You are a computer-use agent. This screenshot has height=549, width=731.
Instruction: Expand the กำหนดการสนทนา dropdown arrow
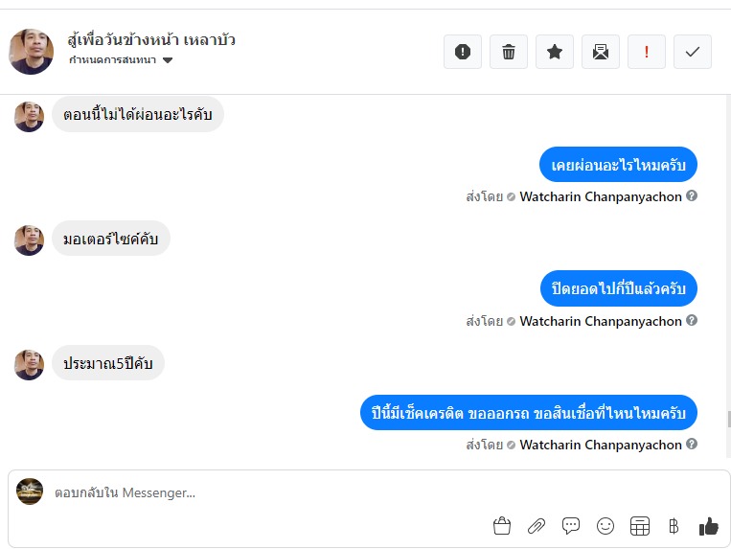tap(168, 60)
